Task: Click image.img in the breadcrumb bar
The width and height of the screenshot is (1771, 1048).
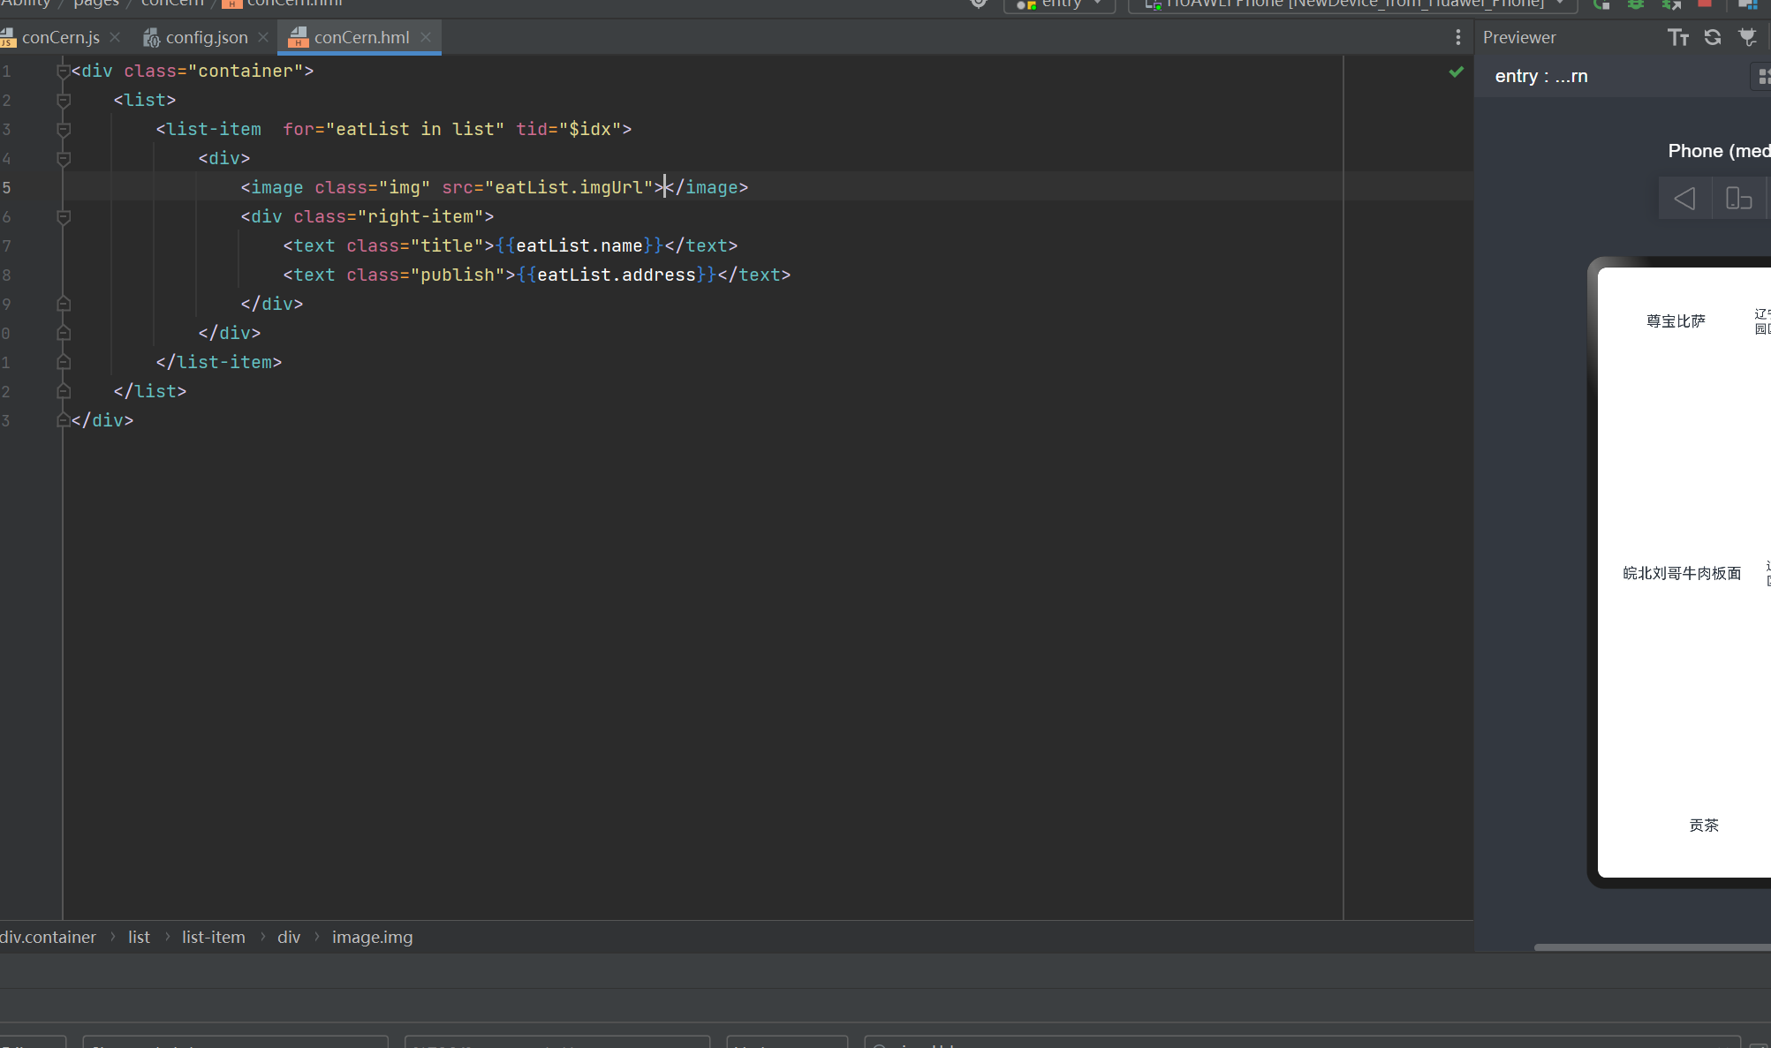Action: pos(372,937)
